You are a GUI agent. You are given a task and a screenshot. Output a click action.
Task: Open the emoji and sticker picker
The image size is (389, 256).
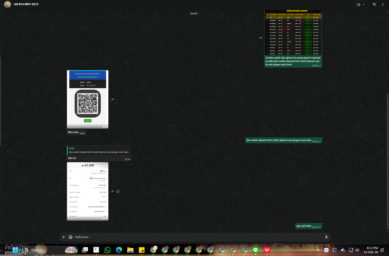click(x=71, y=237)
